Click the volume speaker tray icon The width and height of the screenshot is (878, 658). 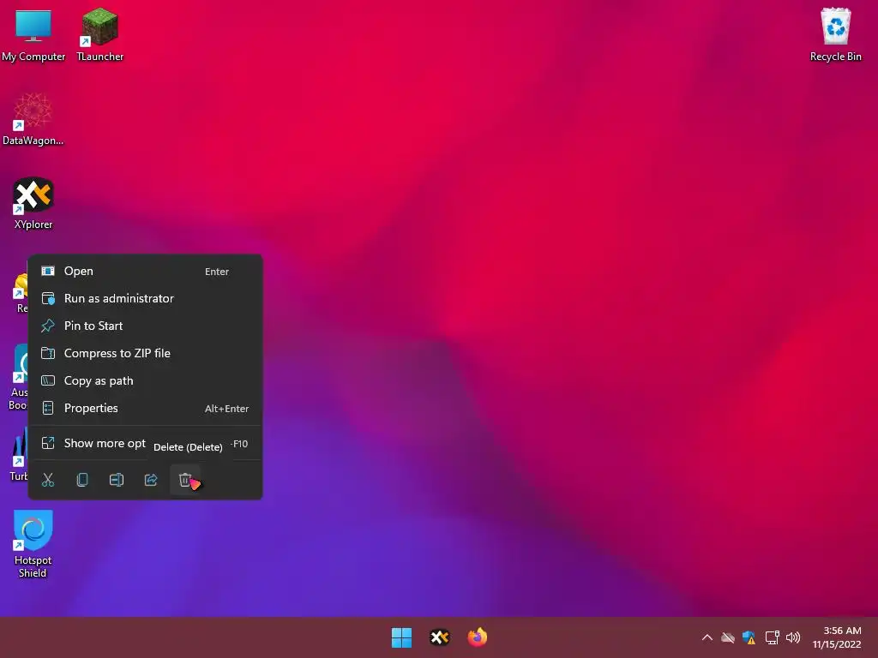coord(793,637)
